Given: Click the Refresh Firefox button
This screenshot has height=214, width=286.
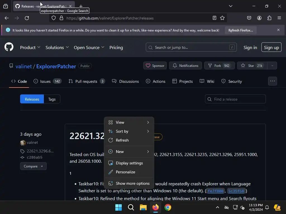Looking at the screenshot, I should 241,30.
